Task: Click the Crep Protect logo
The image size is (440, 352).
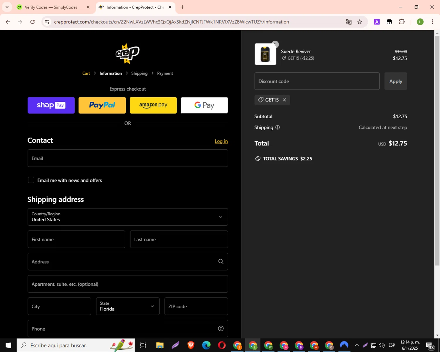Action: coord(127,53)
